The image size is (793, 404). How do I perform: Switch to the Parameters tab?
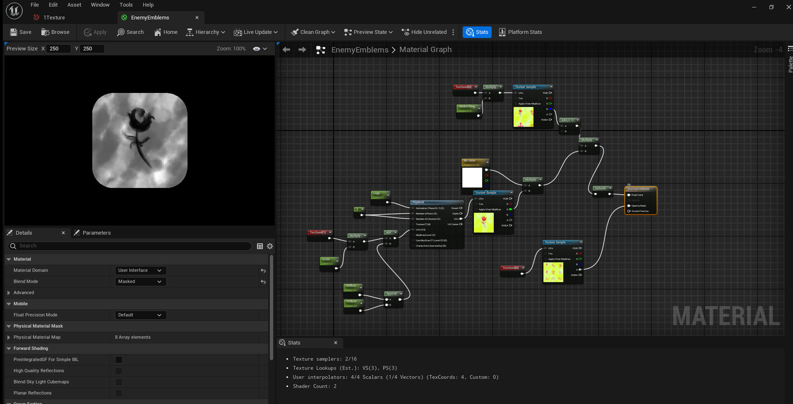click(x=92, y=233)
